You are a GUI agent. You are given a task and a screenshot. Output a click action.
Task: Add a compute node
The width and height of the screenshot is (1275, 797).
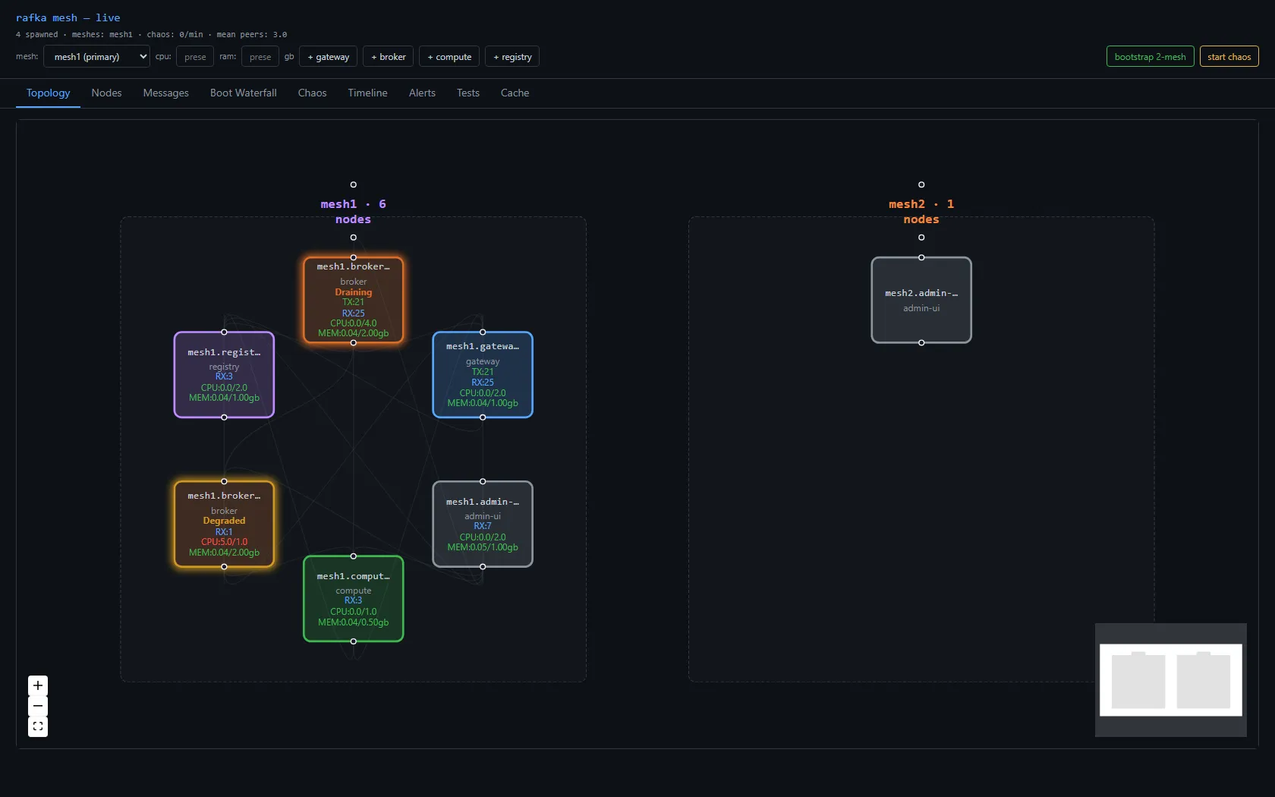(449, 57)
